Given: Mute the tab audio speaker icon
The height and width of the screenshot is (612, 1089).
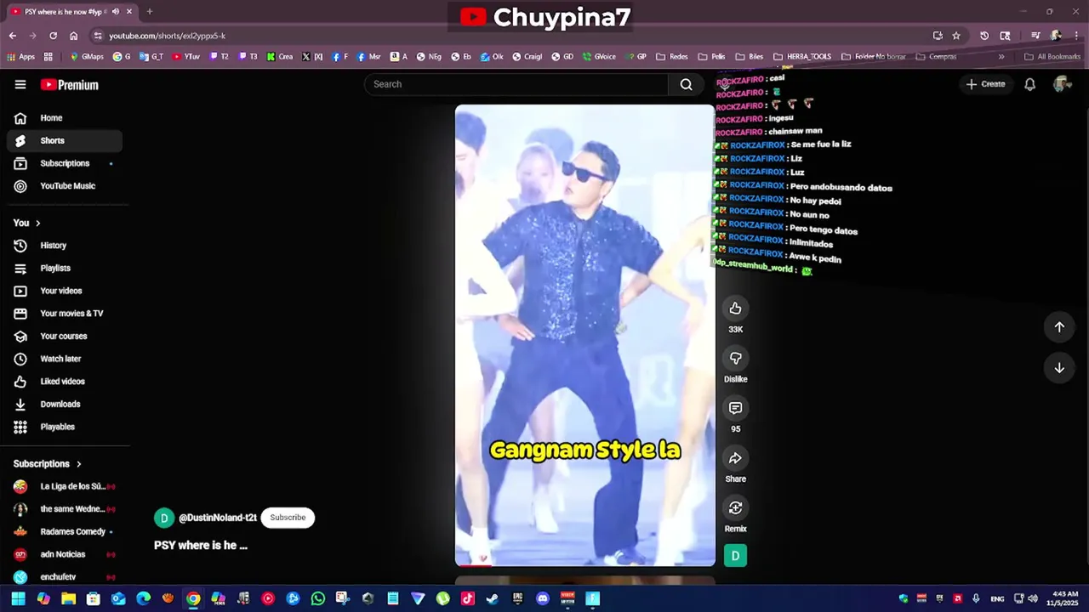Looking at the screenshot, I should pos(116,12).
